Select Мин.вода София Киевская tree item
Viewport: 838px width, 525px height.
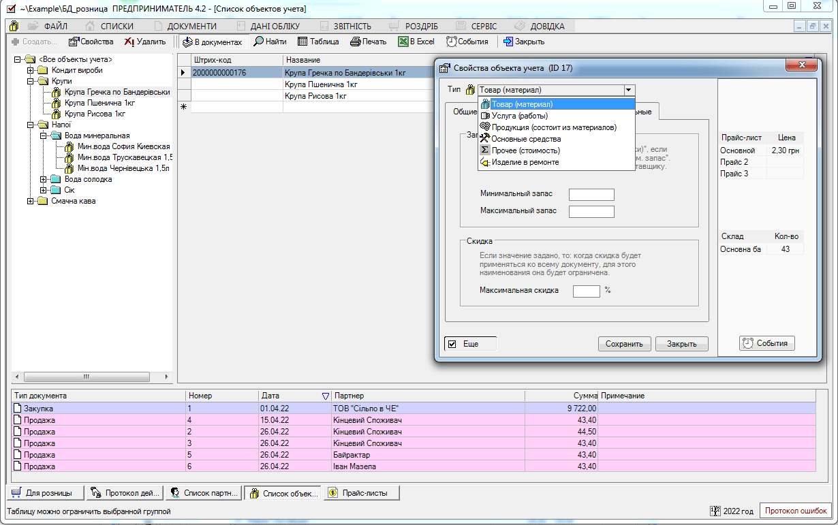tap(123, 146)
